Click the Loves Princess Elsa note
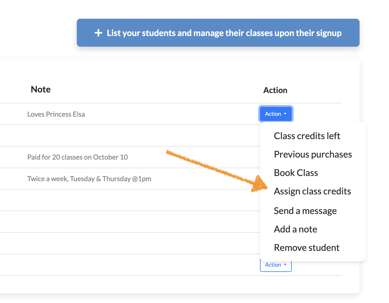This screenshot has width=389, height=303. pyautogui.click(x=56, y=114)
